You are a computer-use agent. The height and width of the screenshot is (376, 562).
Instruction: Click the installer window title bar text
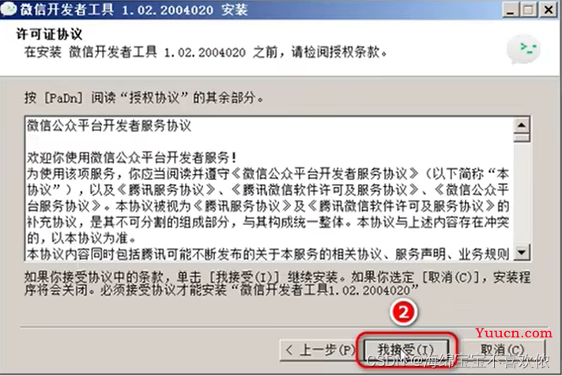(x=134, y=9)
